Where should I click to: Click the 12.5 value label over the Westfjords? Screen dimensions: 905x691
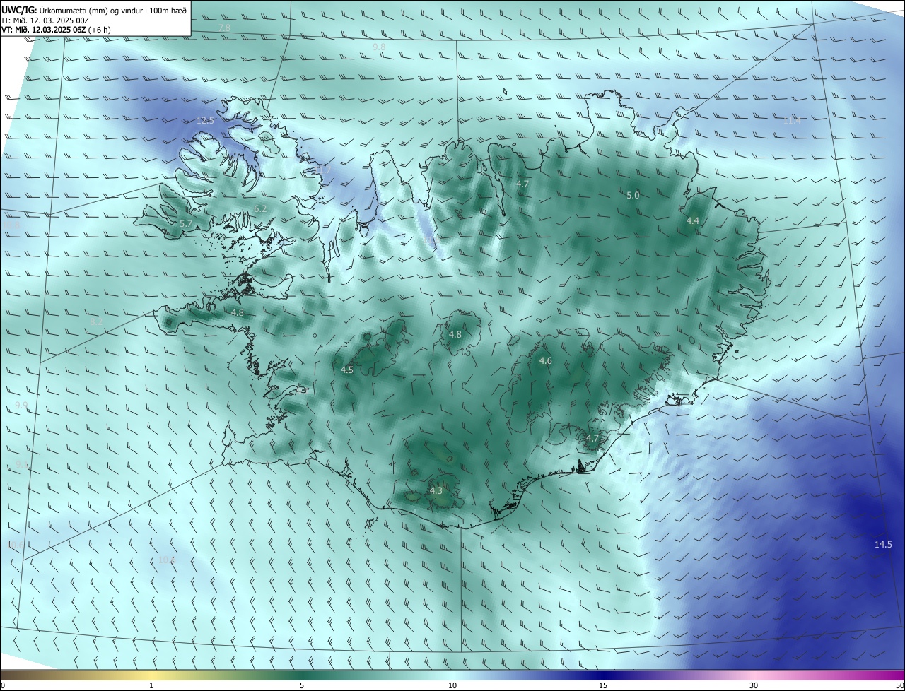(205, 121)
